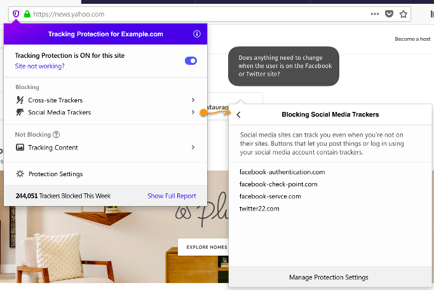Click the Pocket save icon
This screenshot has width=434, height=290.
tap(390, 14)
